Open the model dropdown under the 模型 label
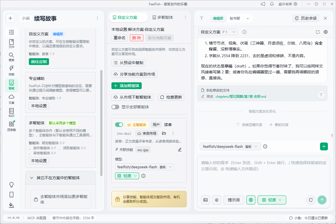Screen dimensions: 336x224 [144, 167]
